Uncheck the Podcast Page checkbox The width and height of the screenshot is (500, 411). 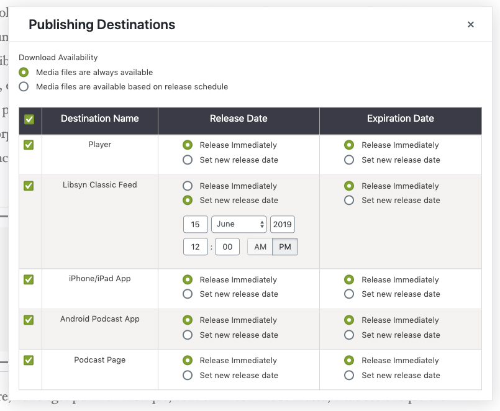pos(29,360)
